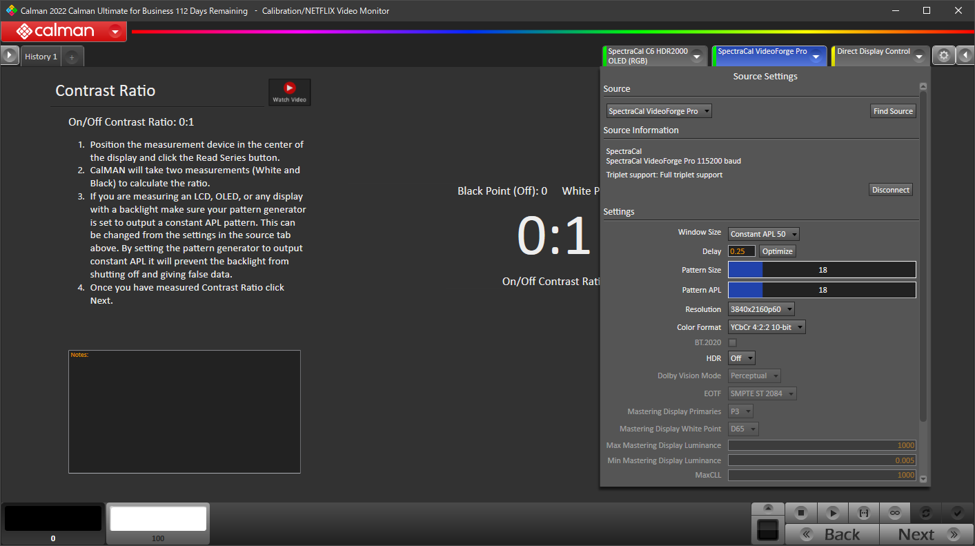The height and width of the screenshot is (546, 975).
Task: Open settings via the gear icon
Action: point(943,56)
